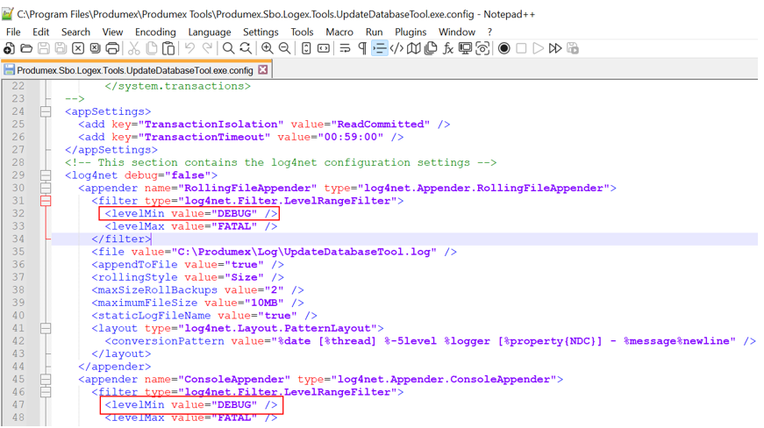Toggle the file monitoring eye icon

pos(482,49)
